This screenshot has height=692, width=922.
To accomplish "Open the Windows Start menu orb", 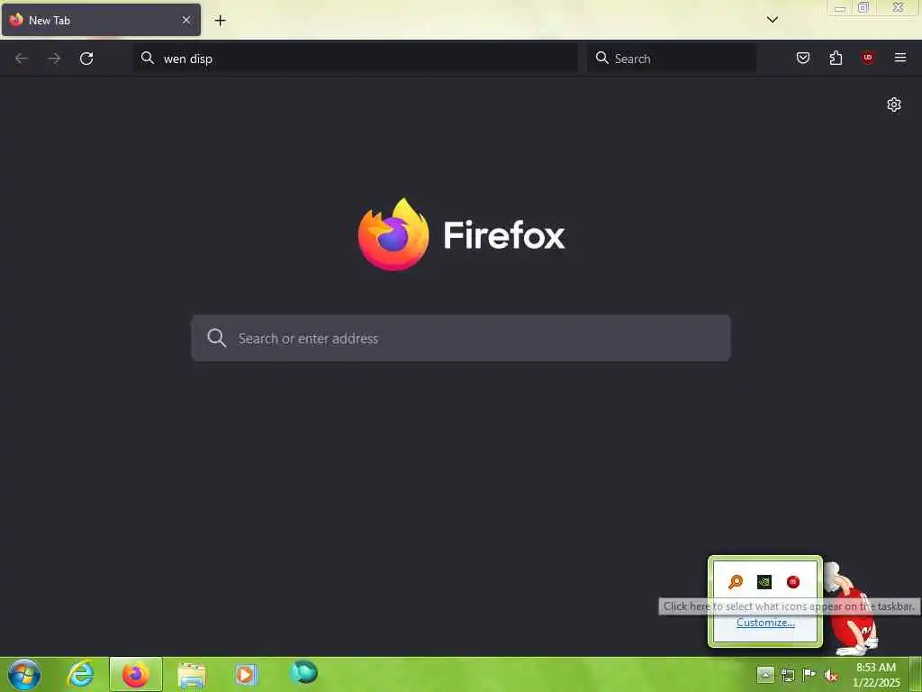I will pyautogui.click(x=24, y=674).
